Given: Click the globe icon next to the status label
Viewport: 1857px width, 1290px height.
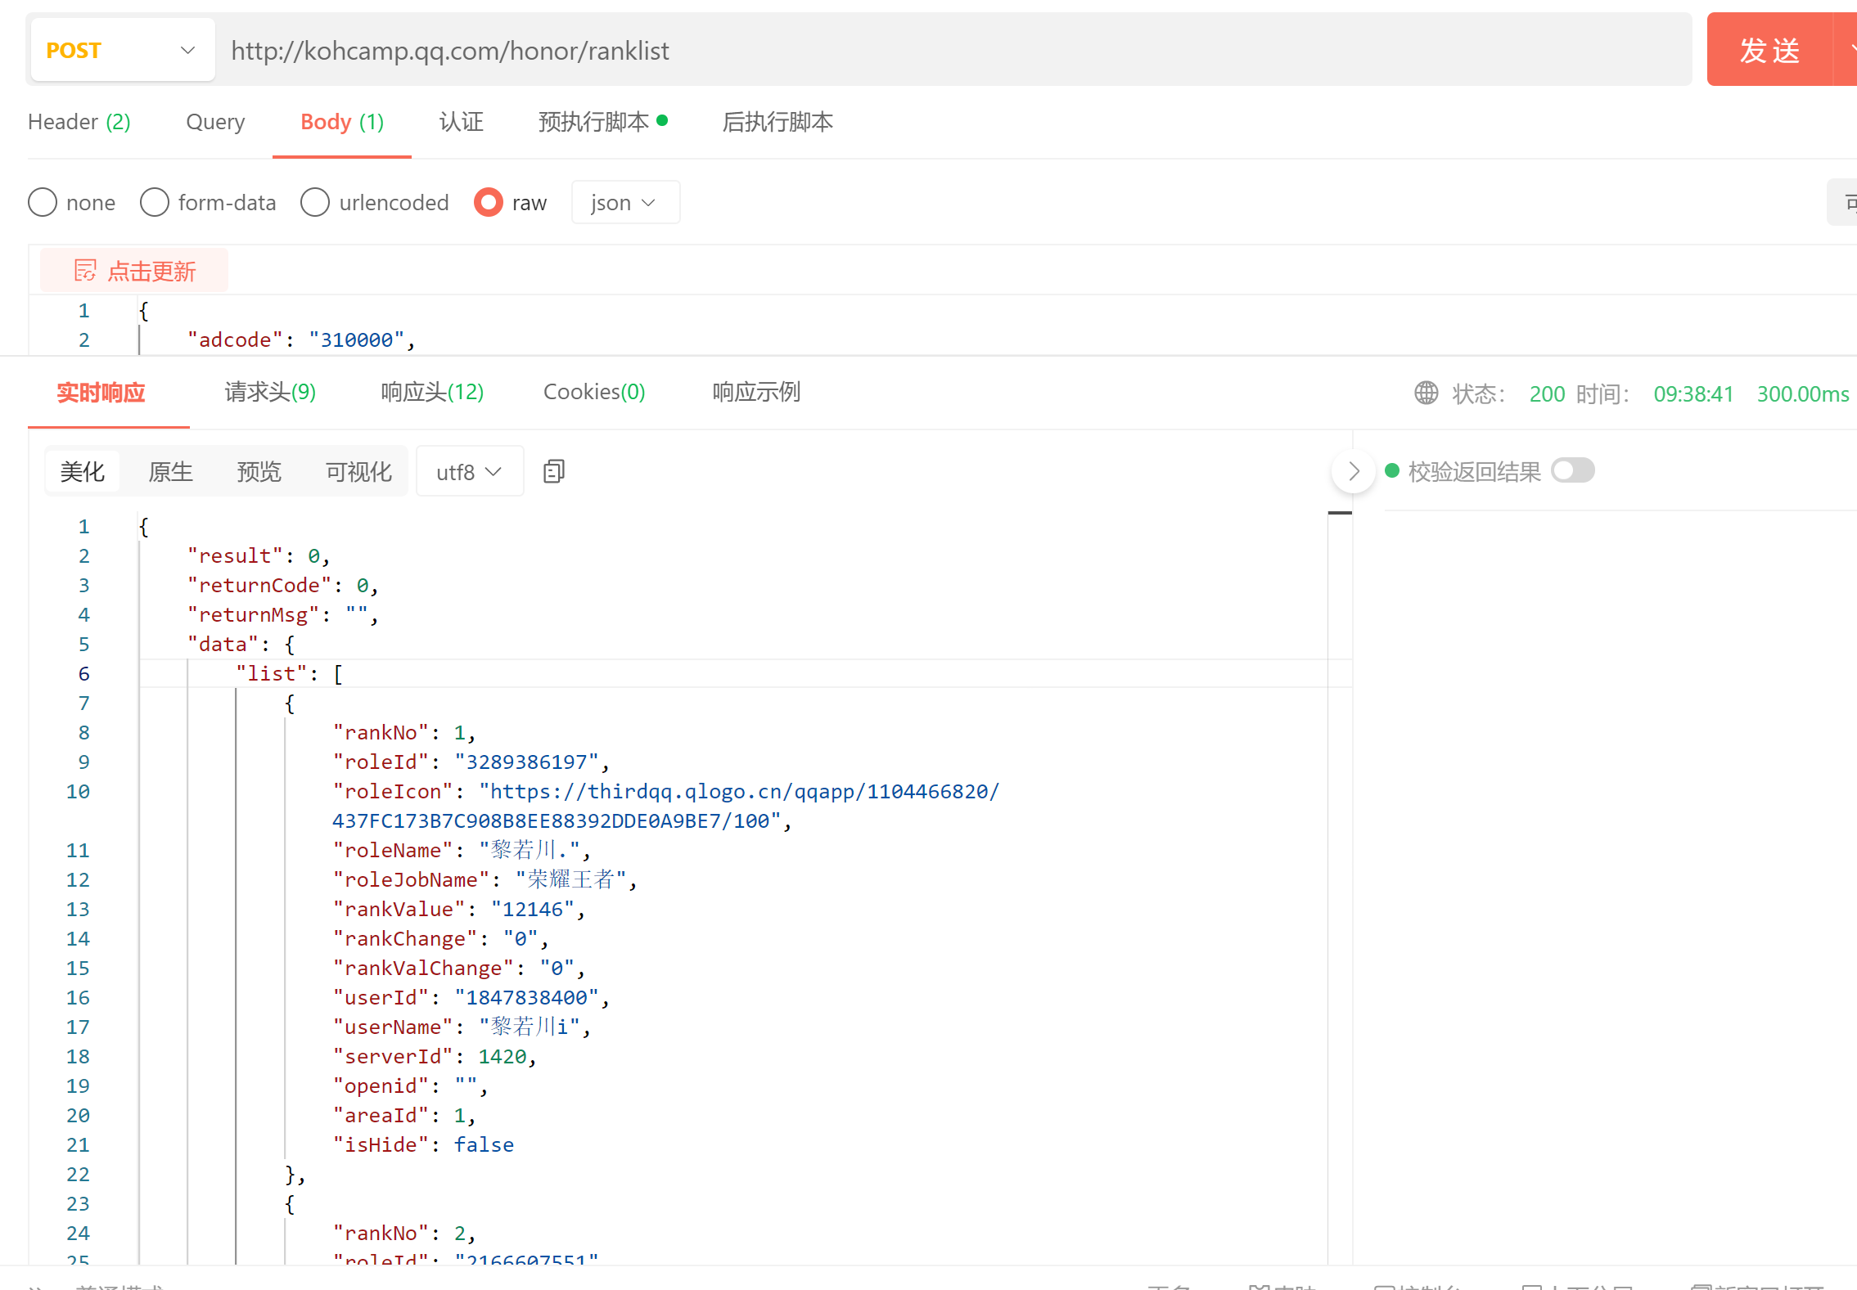Looking at the screenshot, I should click(1426, 393).
